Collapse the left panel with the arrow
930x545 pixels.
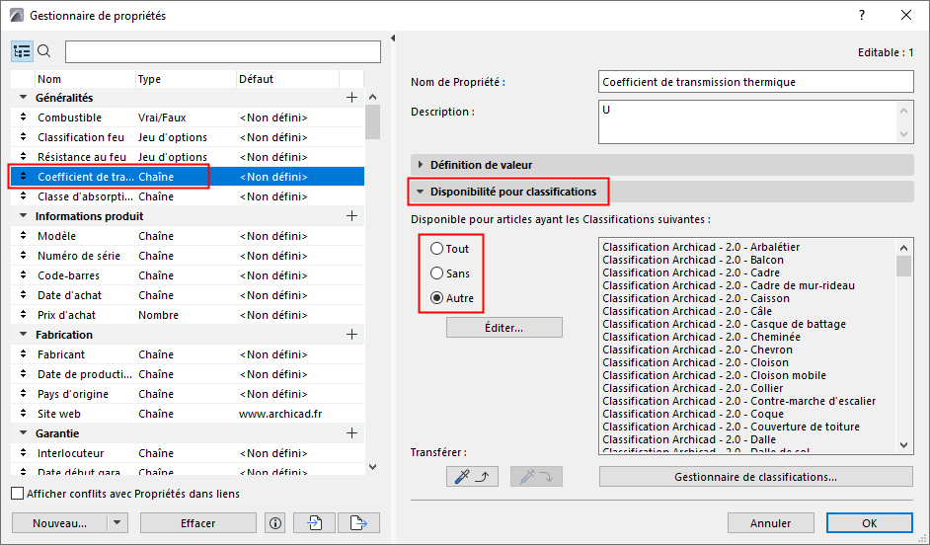tap(393, 38)
